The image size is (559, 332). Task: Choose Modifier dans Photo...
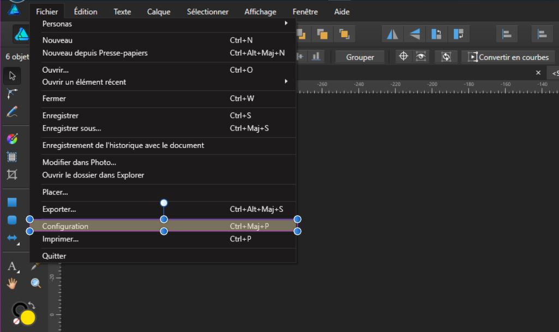click(164, 162)
